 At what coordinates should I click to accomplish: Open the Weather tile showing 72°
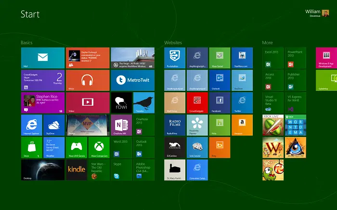click(54, 148)
